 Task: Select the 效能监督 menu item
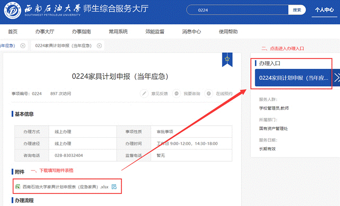[x=155, y=32]
